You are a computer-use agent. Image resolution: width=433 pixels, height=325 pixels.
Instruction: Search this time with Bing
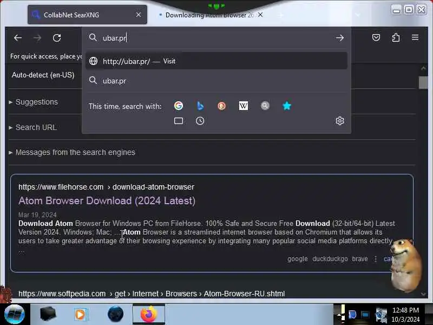200,106
